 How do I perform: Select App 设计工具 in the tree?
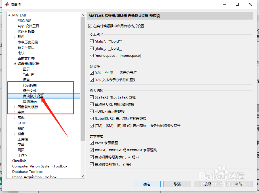pos(28,26)
